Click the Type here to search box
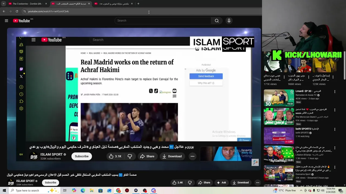Viewport: 346px width, 194px height. (34, 190)
